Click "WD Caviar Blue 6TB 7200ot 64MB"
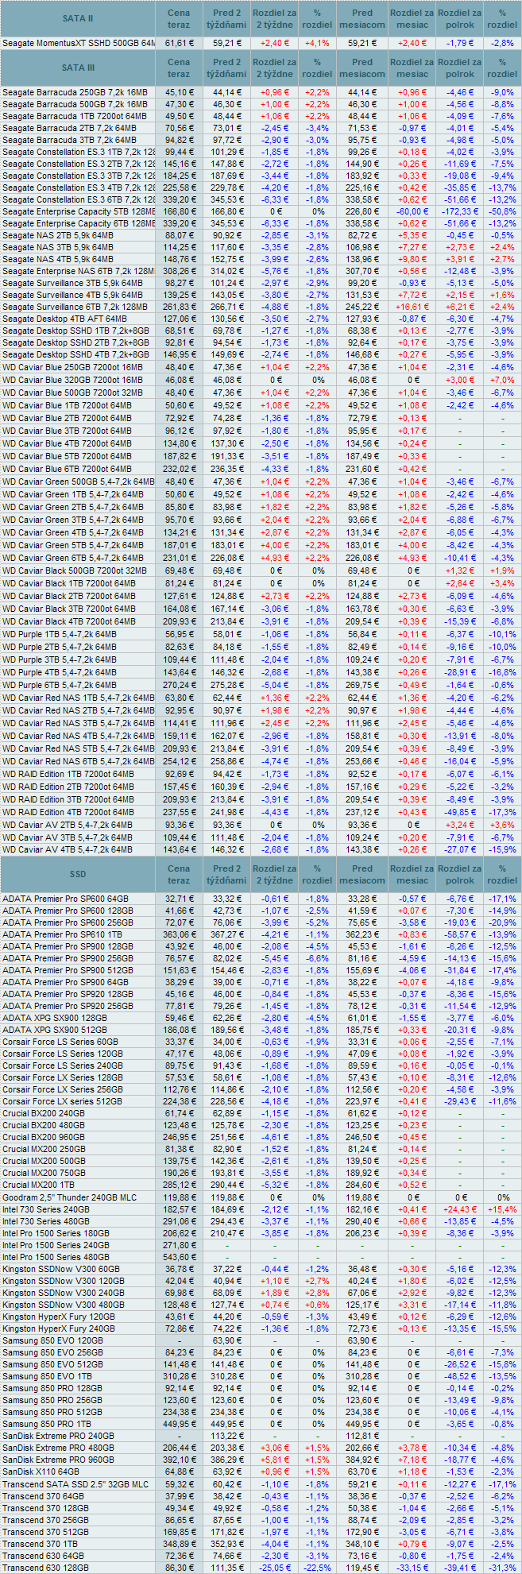The width and height of the screenshot is (522, 1574). coord(67,470)
